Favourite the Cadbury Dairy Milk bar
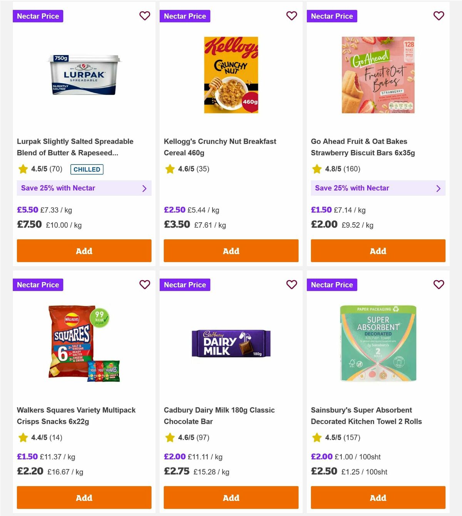The height and width of the screenshot is (516, 462). coord(292,285)
